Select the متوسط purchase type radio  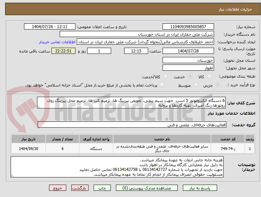point(196,85)
